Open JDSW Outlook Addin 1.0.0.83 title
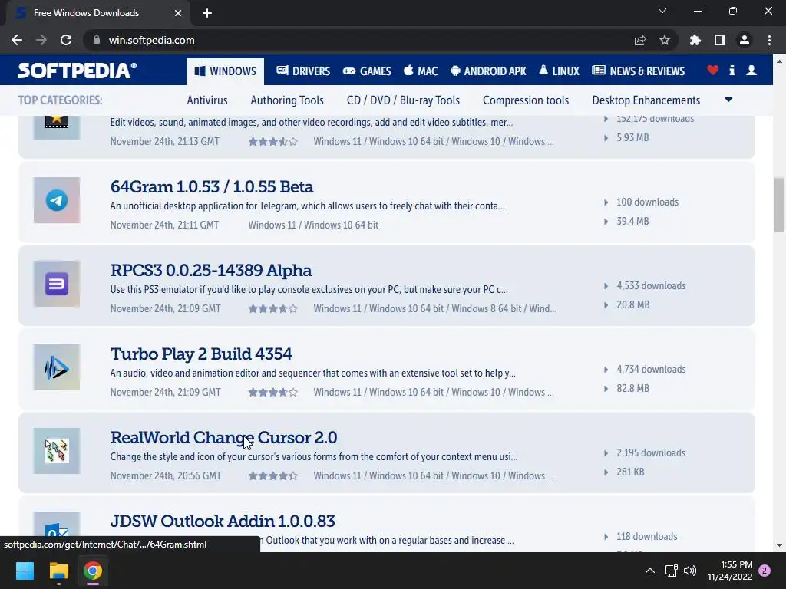This screenshot has width=786, height=589. pyautogui.click(x=223, y=522)
